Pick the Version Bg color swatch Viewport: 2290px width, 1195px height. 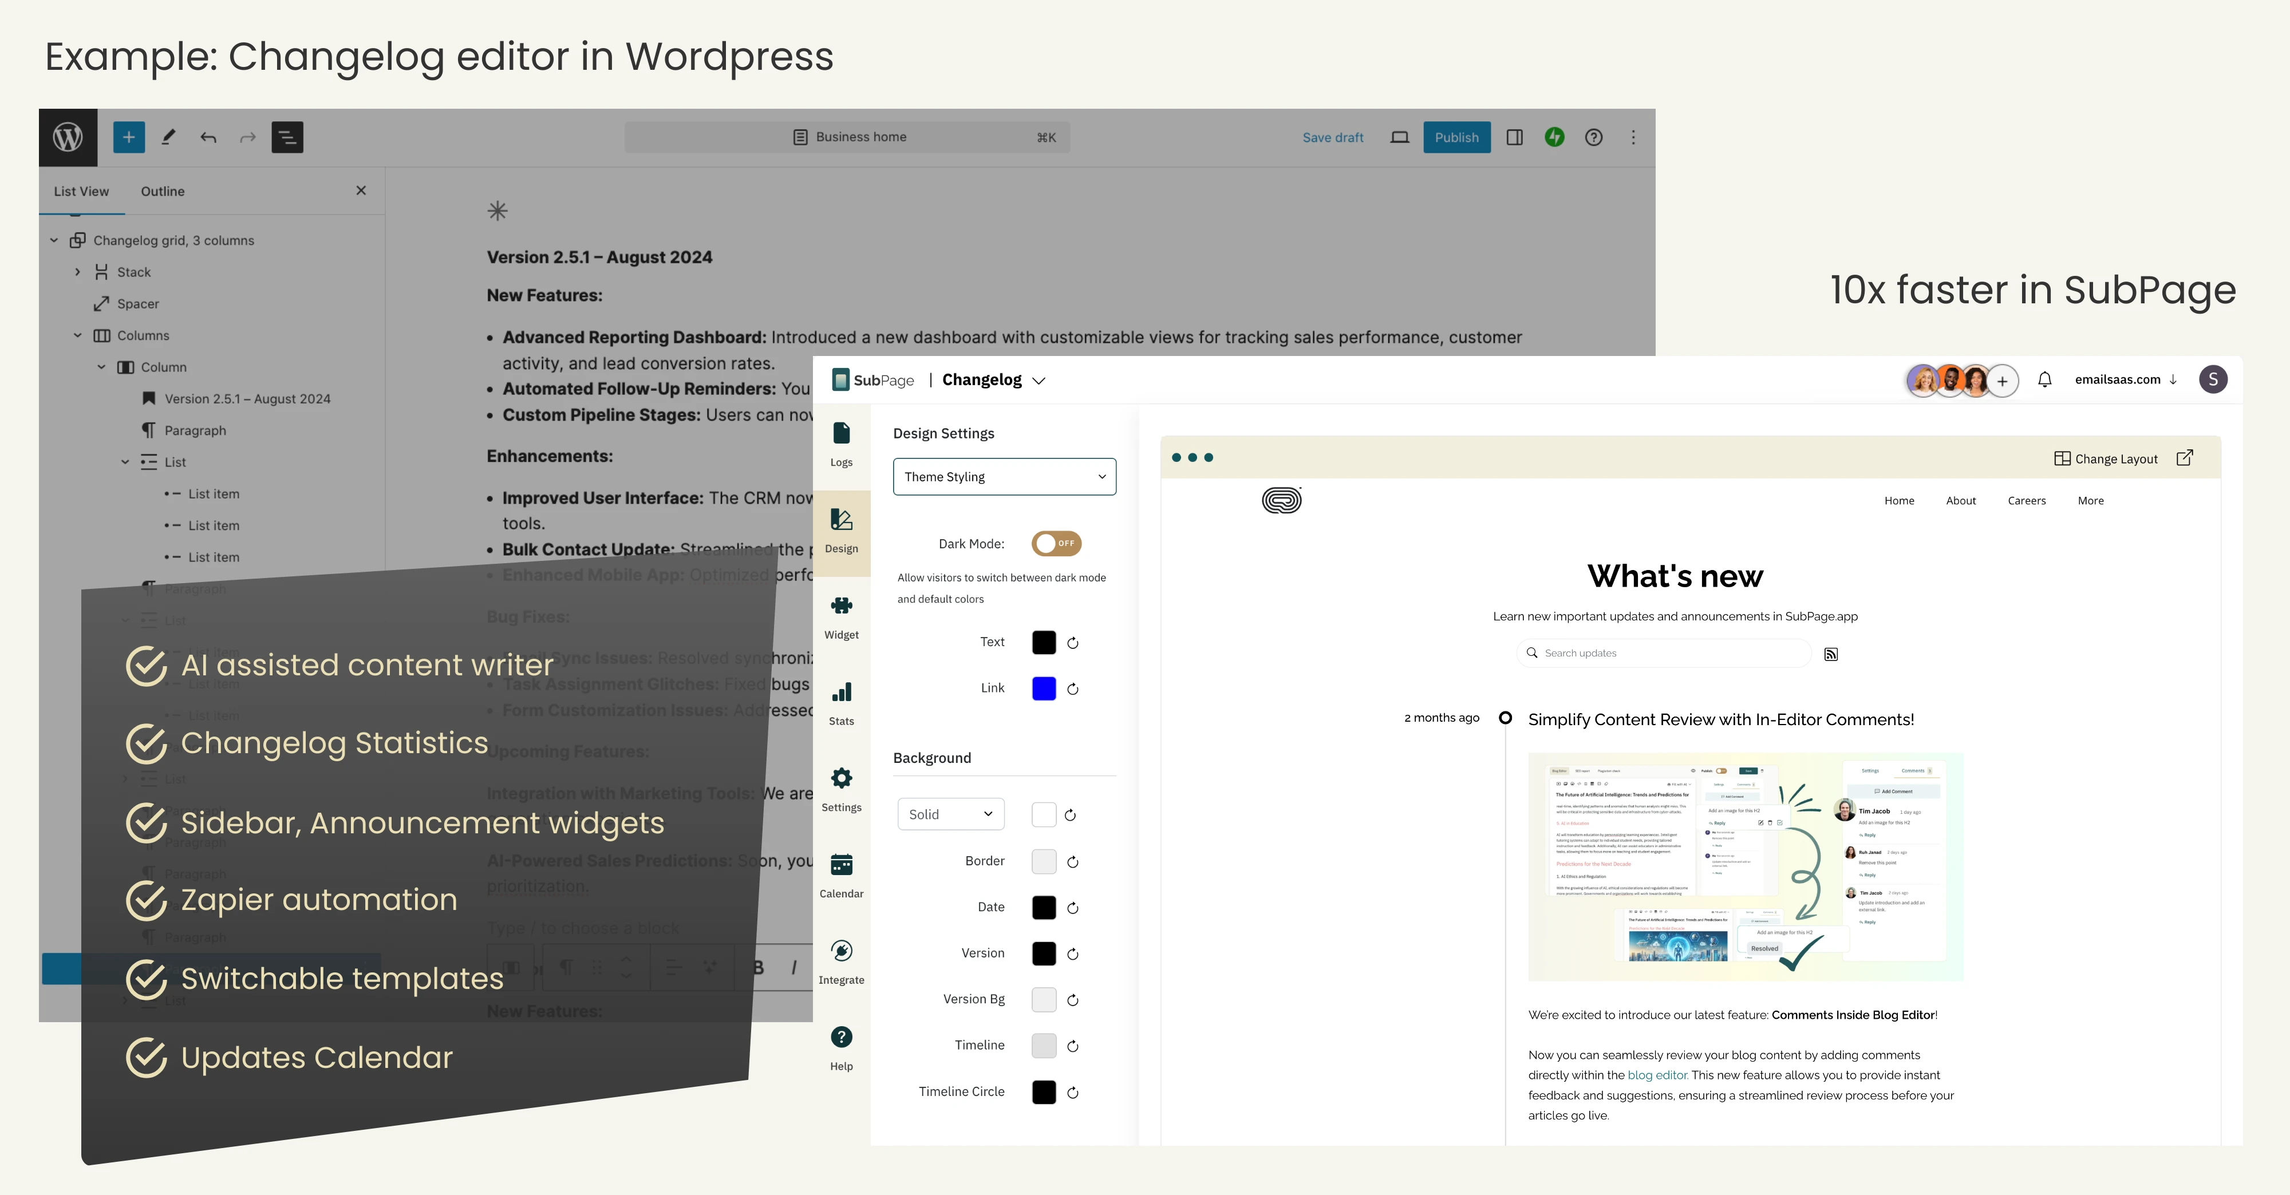1044,999
